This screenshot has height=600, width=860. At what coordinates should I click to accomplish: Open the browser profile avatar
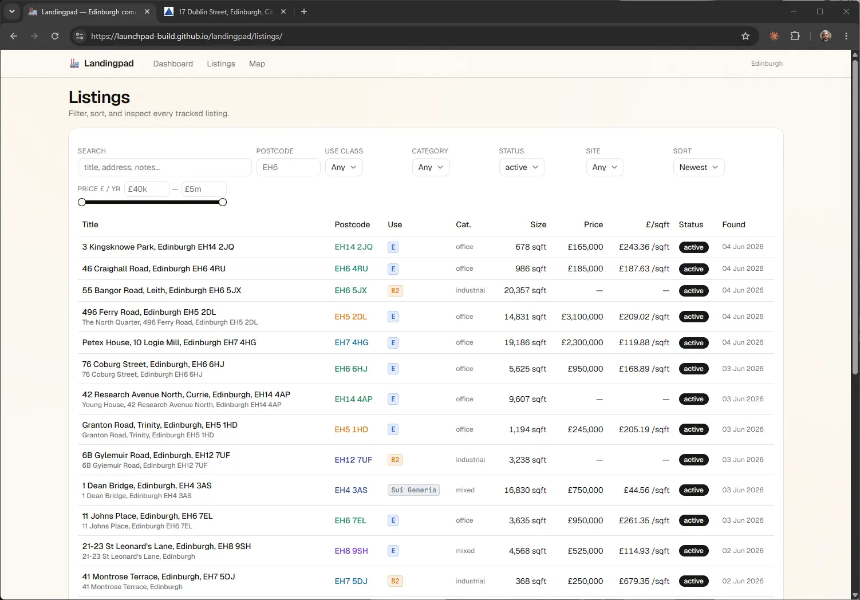(x=826, y=36)
